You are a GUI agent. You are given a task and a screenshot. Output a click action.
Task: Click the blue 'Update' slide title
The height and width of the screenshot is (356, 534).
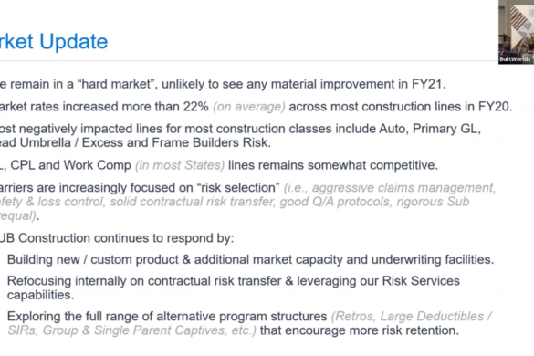74,42
